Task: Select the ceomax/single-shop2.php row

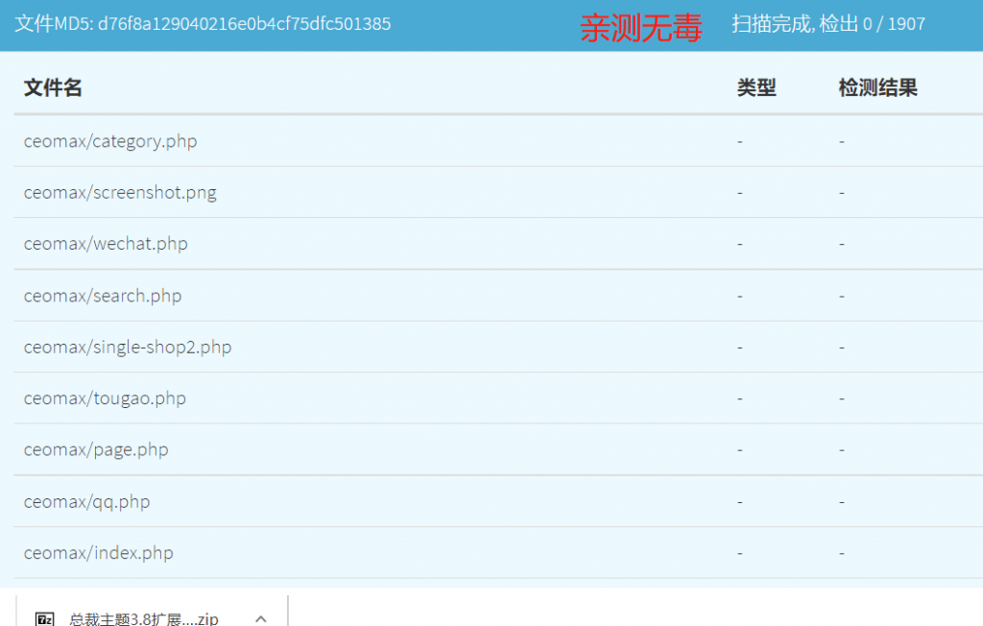Action: [498, 347]
